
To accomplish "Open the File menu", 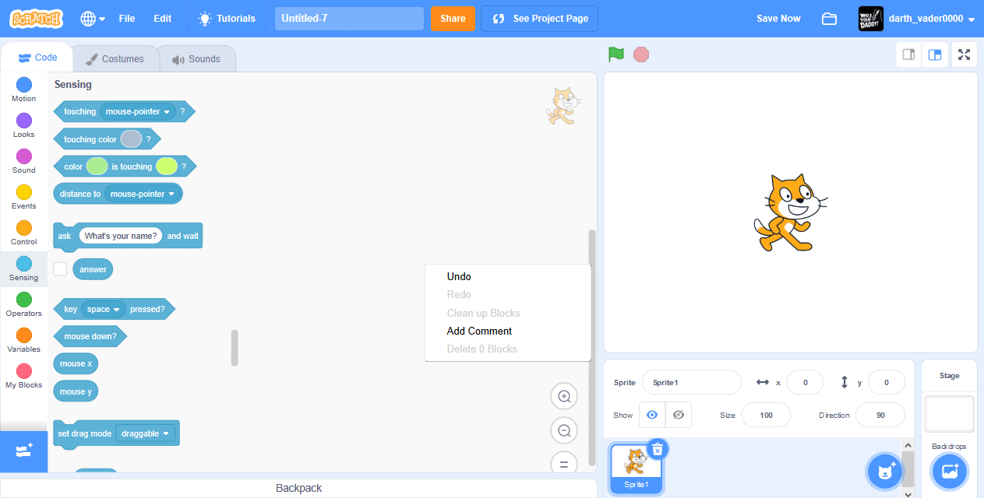I will pos(127,18).
